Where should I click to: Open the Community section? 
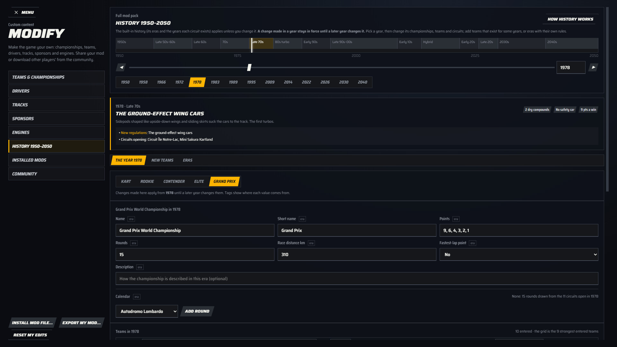click(57, 174)
